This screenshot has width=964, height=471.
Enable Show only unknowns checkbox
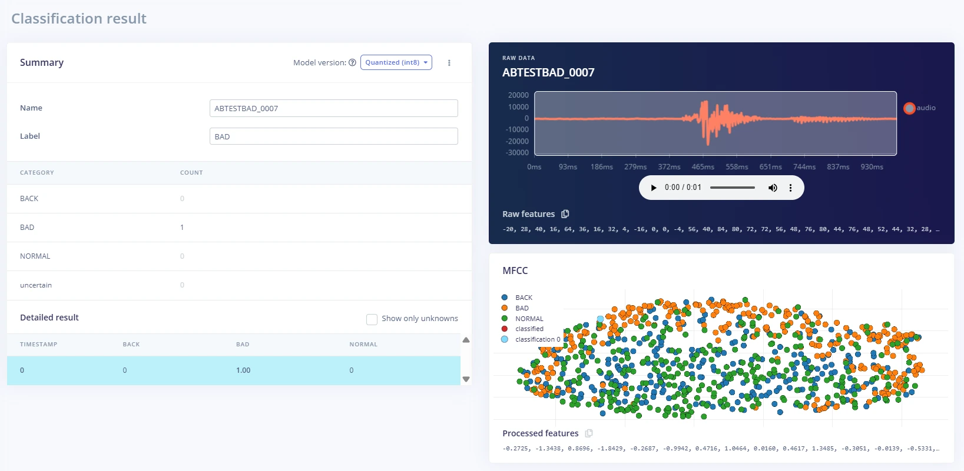coord(372,319)
